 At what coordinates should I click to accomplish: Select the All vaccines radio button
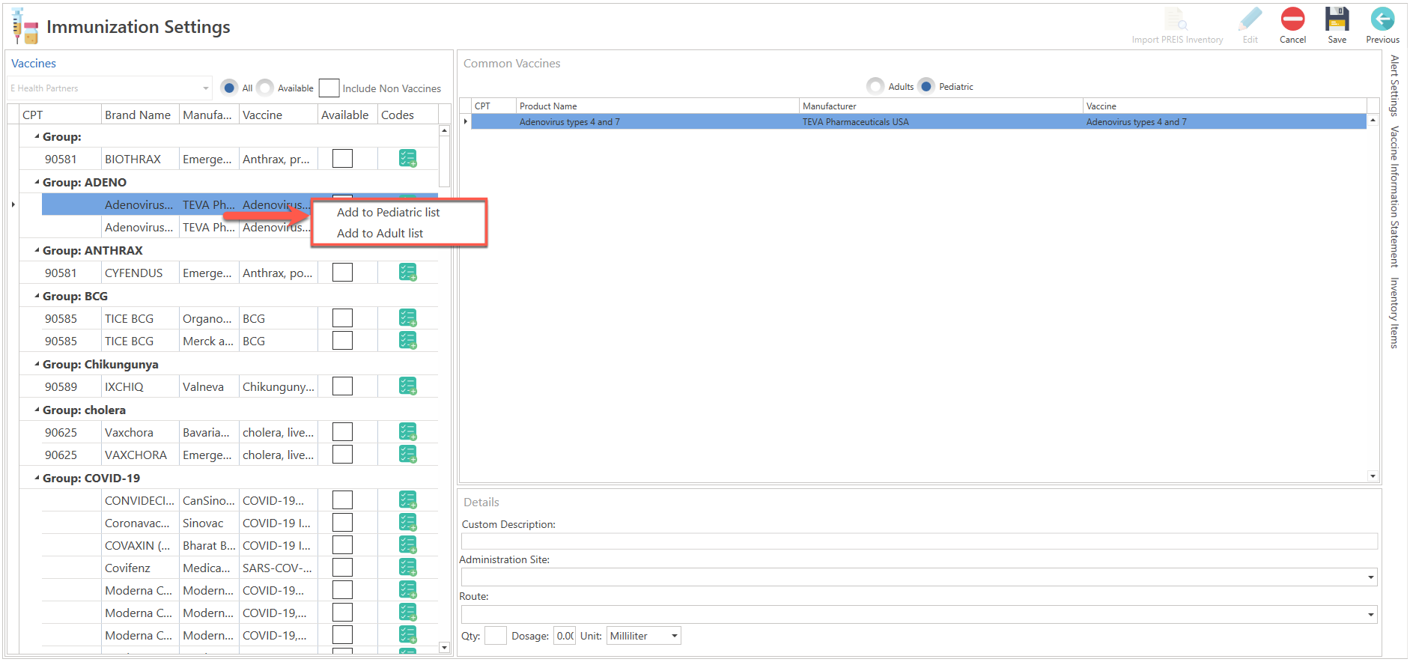coord(230,88)
